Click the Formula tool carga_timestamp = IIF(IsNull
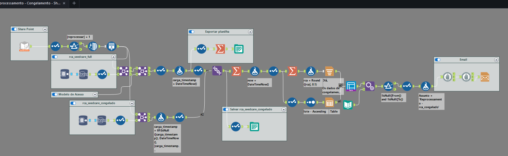This screenshot has width=508, height=156. point(161,117)
